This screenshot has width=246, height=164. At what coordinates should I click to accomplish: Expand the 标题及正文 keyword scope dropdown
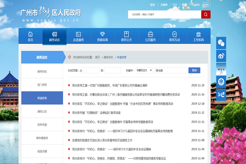(144, 71)
